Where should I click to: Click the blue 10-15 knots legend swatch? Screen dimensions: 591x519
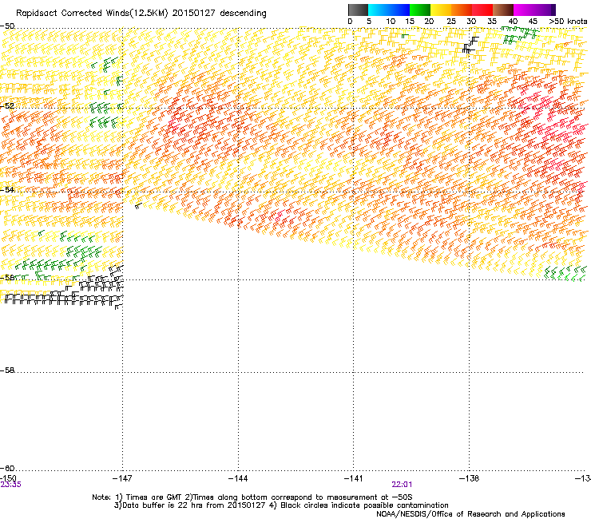[399, 10]
